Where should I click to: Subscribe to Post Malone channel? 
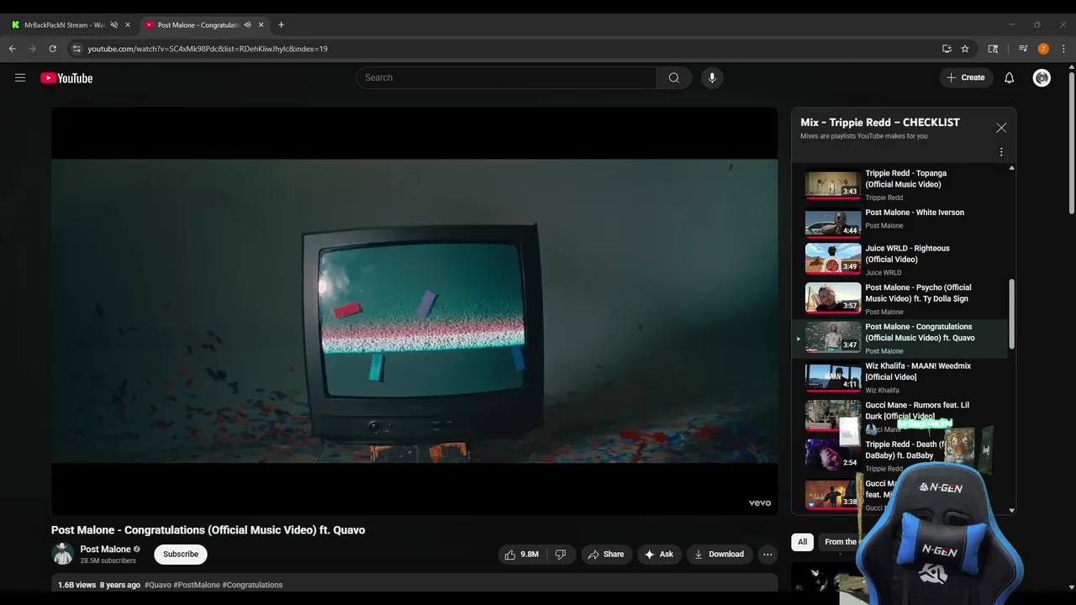tap(181, 555)
